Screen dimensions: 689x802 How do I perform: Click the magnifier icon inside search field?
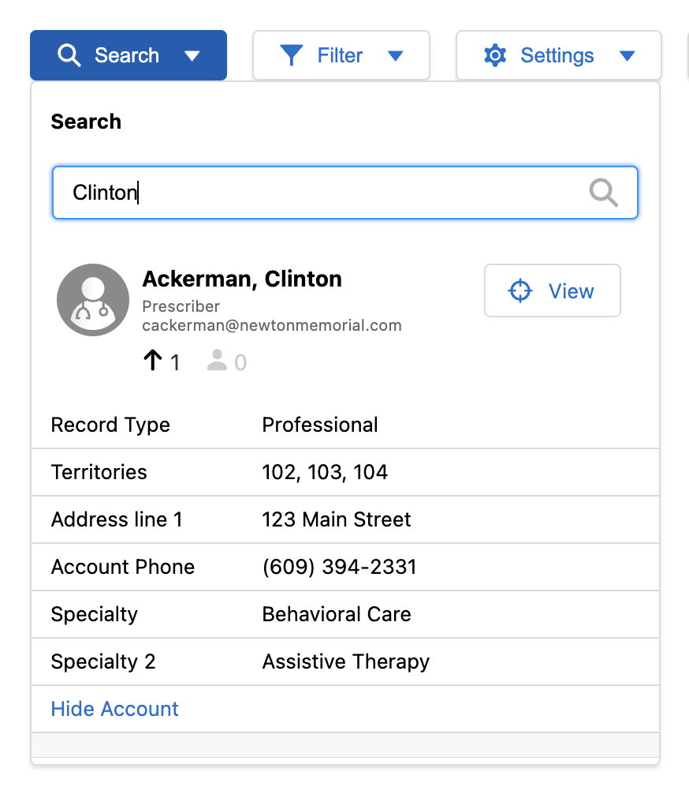(x=603, y=192)
